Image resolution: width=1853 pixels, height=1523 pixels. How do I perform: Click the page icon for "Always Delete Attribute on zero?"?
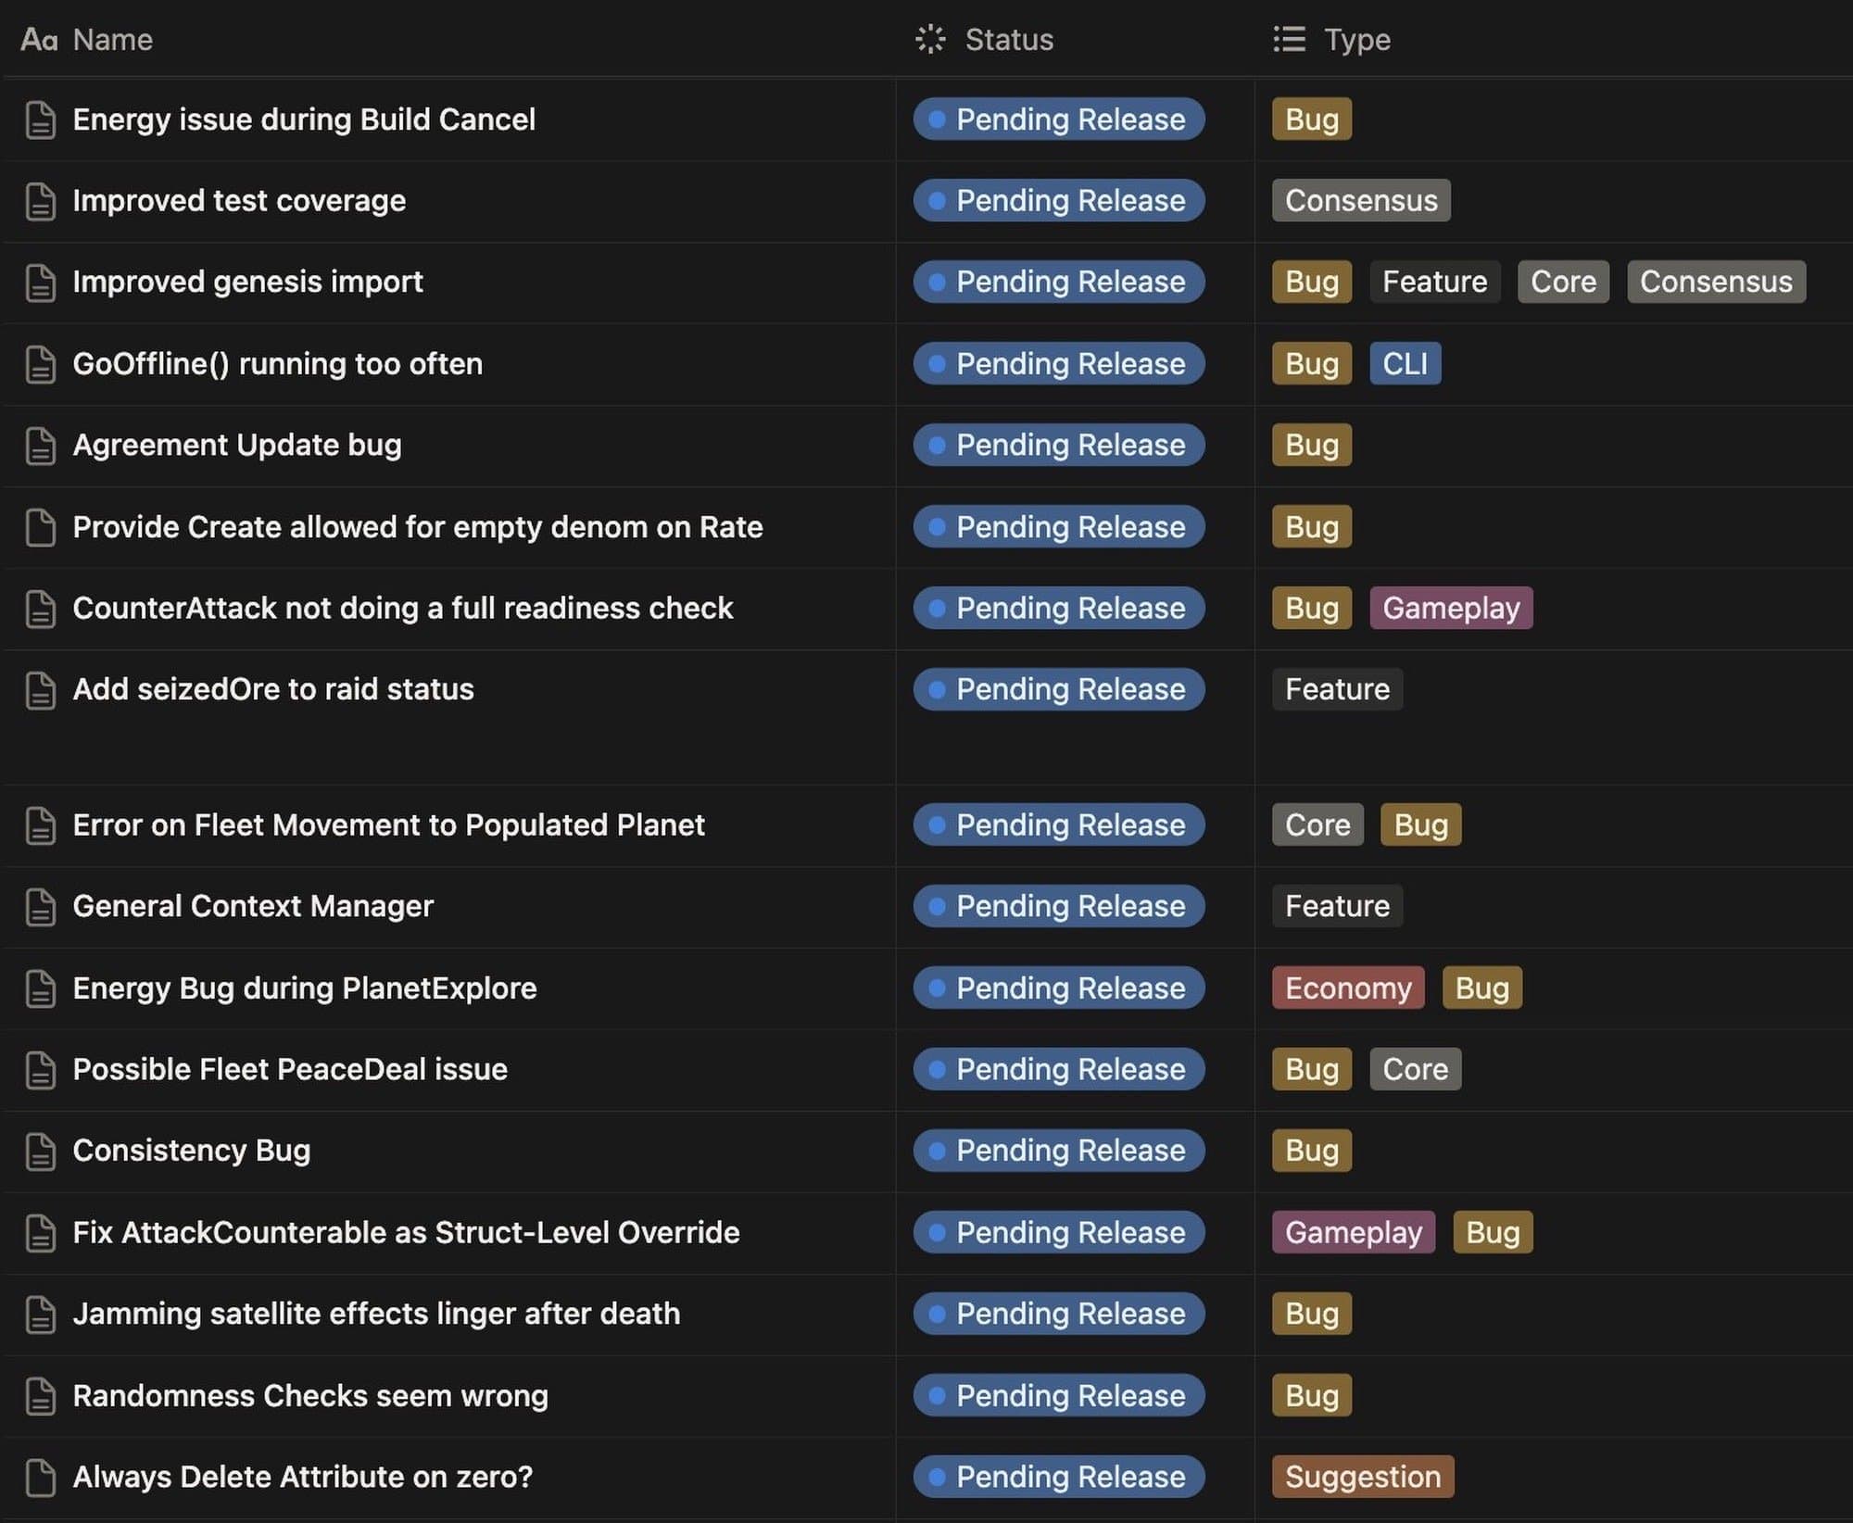tap(39, 1477)
